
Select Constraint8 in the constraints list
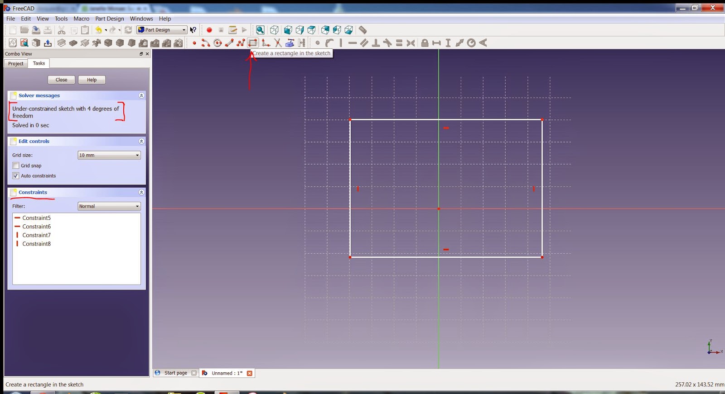point(77,244)
